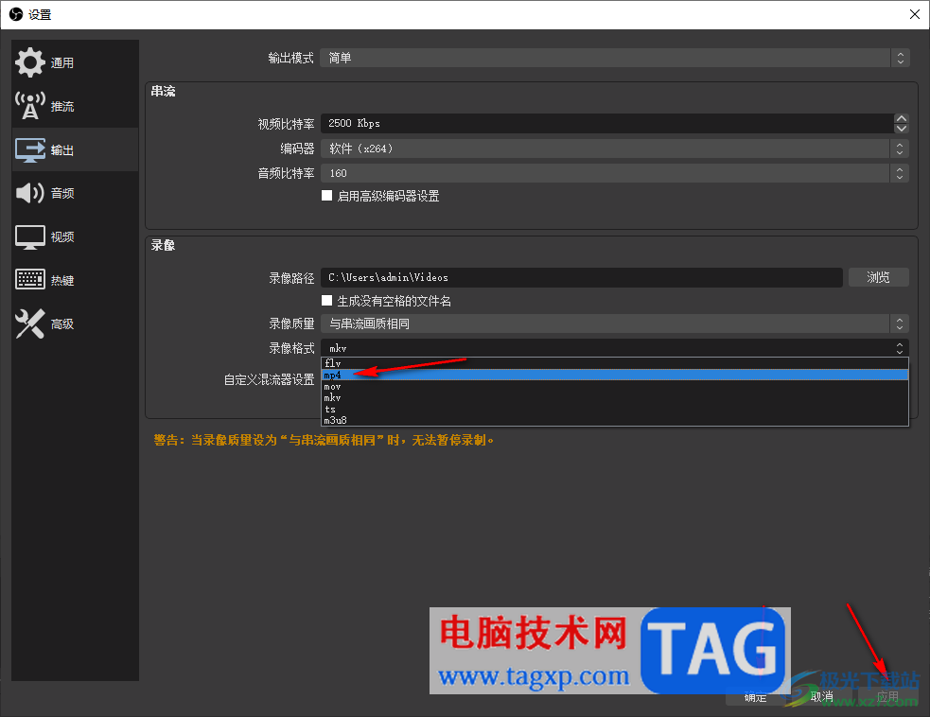Increase 视频比特率 with up arrow

pyautogui.click(x=902, y=118)
